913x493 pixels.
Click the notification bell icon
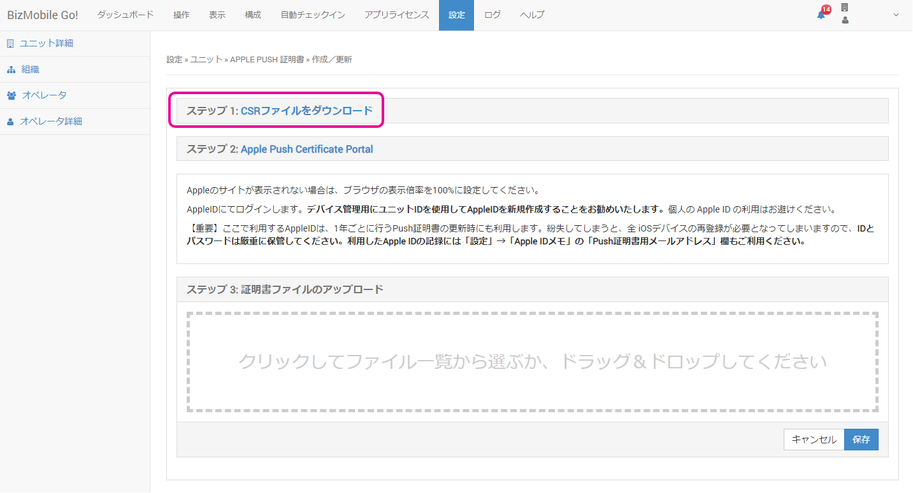[821, 15]
